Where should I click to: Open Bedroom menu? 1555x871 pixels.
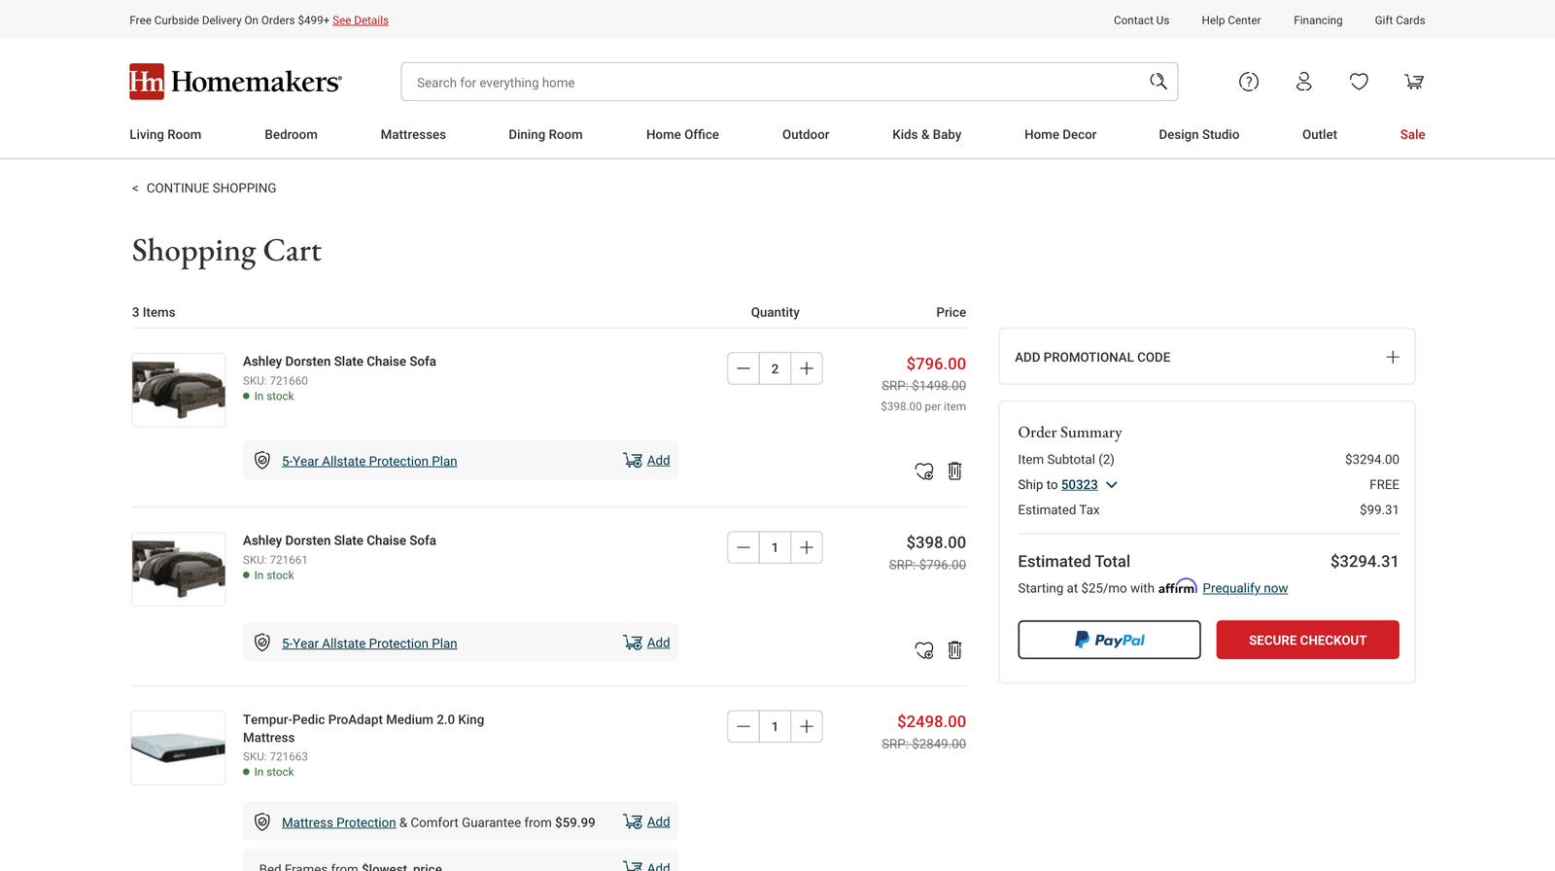[291, 134]
